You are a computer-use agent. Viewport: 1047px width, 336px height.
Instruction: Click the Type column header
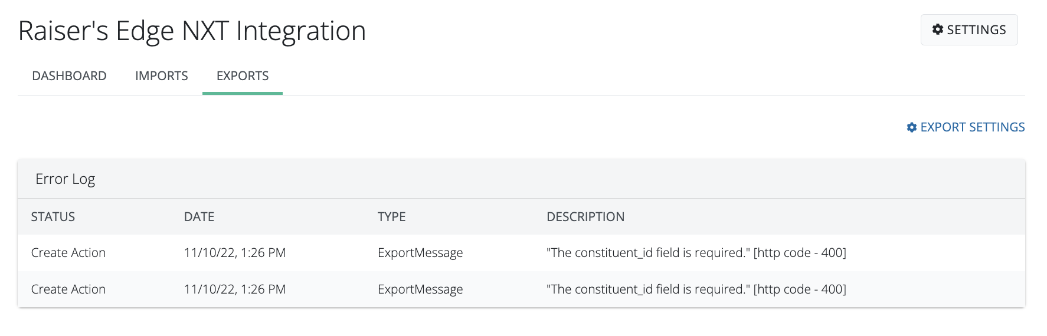(x=391, y=217)
